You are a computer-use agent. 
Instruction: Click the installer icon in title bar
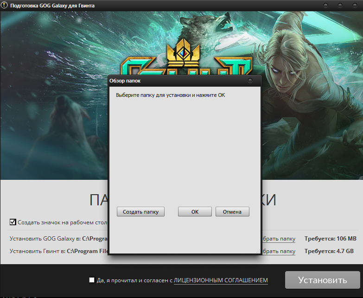click(x=4, y=5)
